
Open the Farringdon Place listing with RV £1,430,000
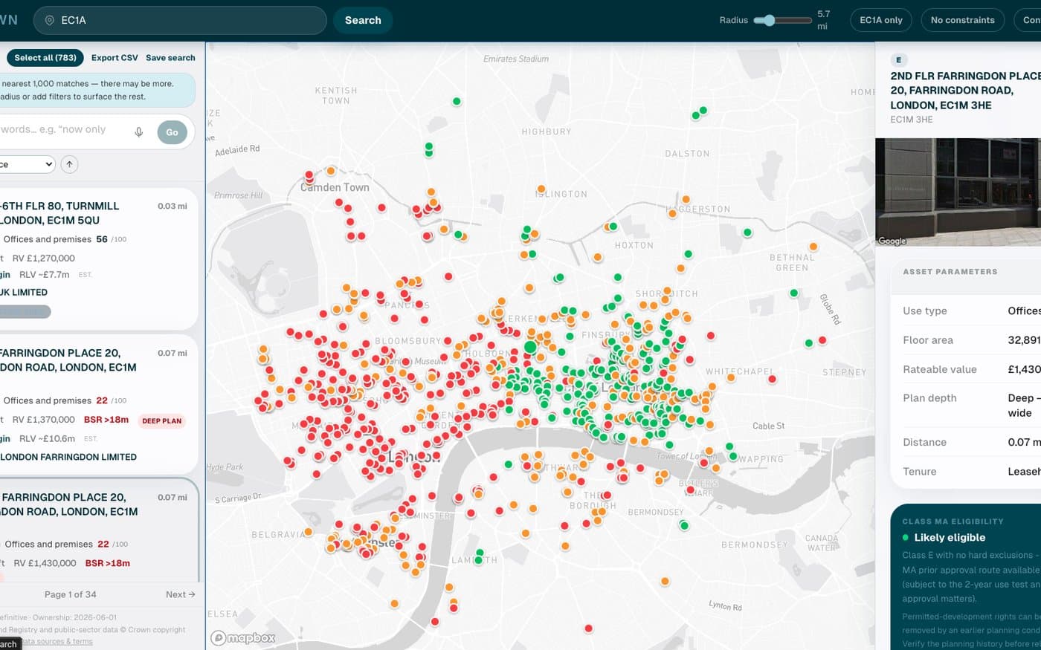point(99,530)
